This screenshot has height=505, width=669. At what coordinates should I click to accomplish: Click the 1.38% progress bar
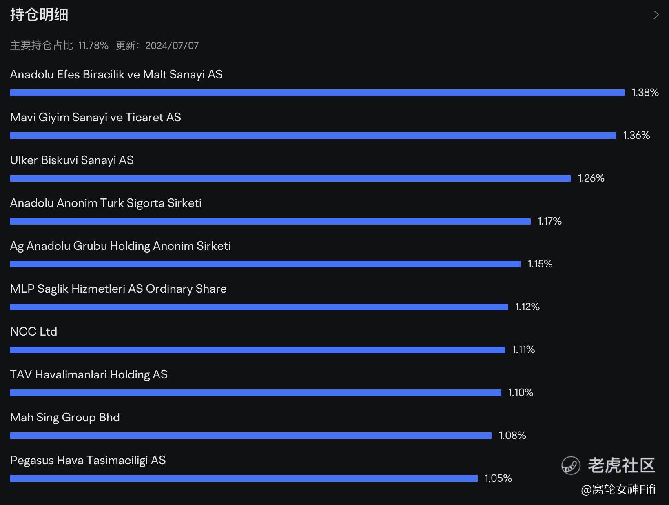click(x=317, y=93)
